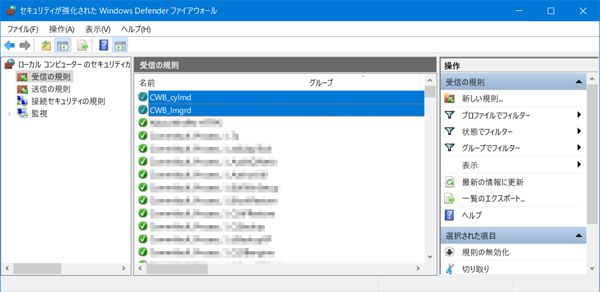
Task: Click the checkmark icon of CWB_lmgrd rule
Action: 143,110
